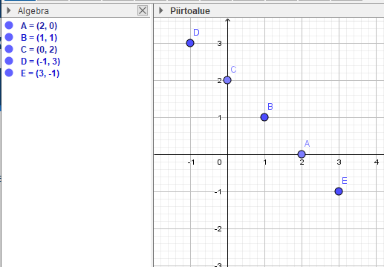Toggle visibility of point A in Algebra
384x267 pixels.
click(x=9, y=25)
